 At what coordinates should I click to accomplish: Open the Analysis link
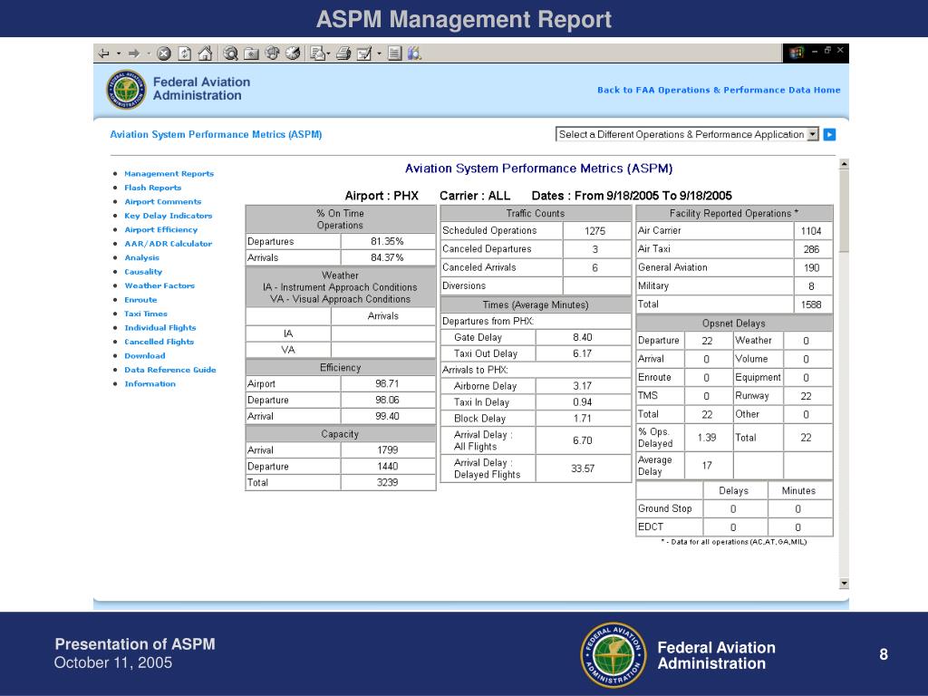pos(141,258)
